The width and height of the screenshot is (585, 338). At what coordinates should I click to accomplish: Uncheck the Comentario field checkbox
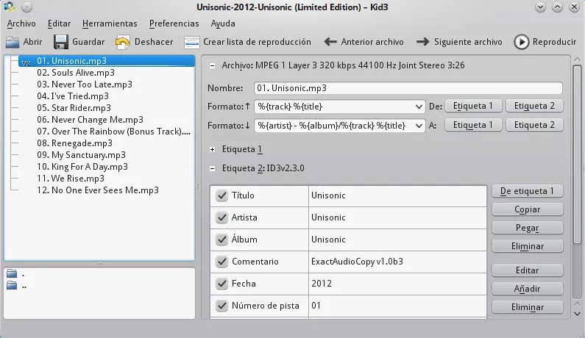tap(221, 262)
